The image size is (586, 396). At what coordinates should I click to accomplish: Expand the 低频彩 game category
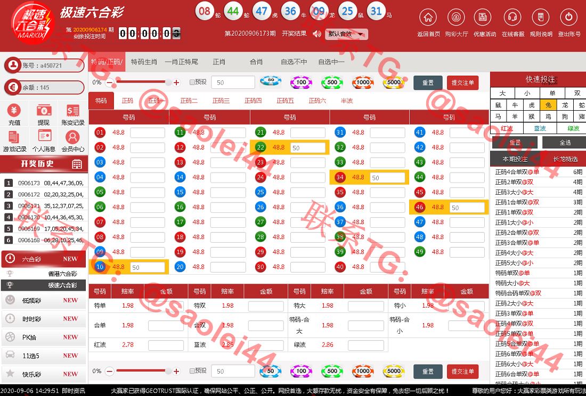click(x=43, y=301)
